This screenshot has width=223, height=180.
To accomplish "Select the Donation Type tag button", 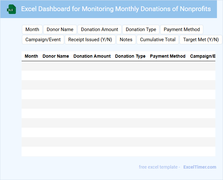I will point(141,29).
